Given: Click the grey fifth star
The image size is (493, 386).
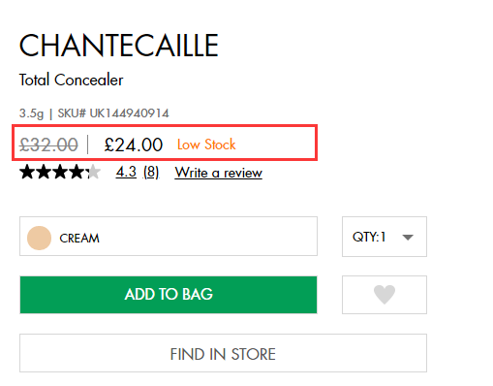Looking at the screenshot, I should tap(94, 172).
